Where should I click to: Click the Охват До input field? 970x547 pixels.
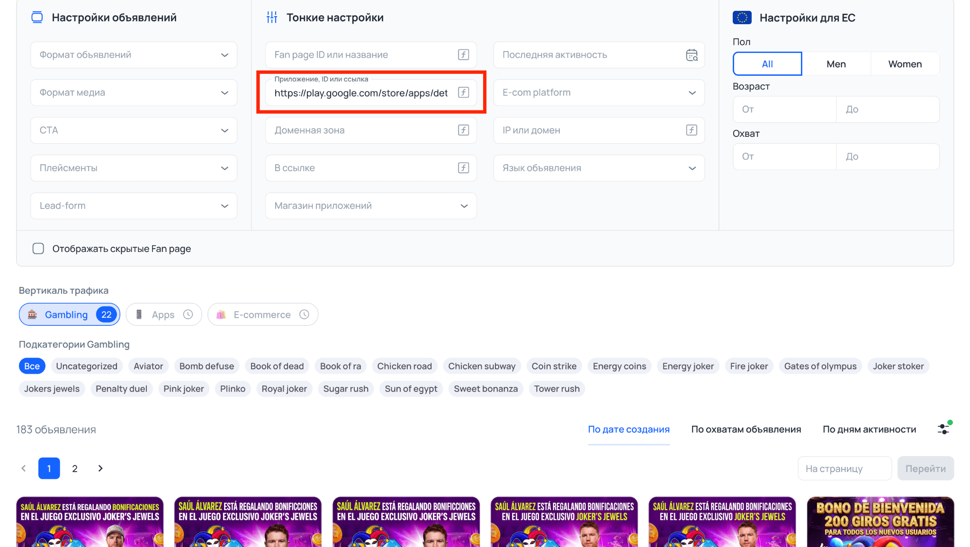[x=888, y=157]
